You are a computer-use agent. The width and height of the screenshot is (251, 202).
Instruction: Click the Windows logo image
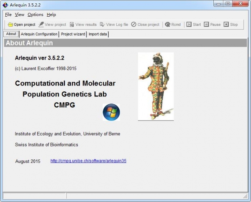pos(111,112)
